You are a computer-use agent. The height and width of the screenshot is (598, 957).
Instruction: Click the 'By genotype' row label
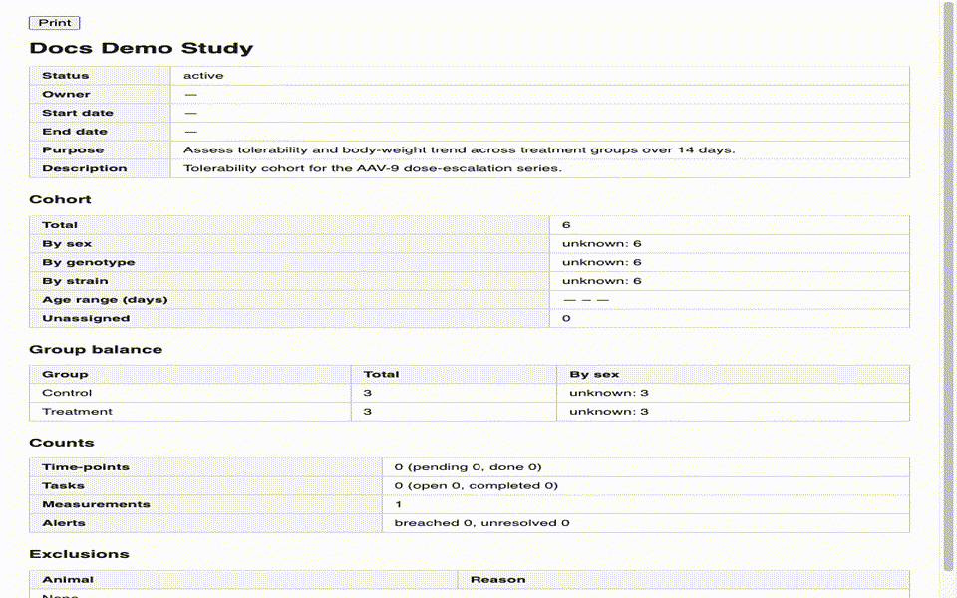coord(89,262)
